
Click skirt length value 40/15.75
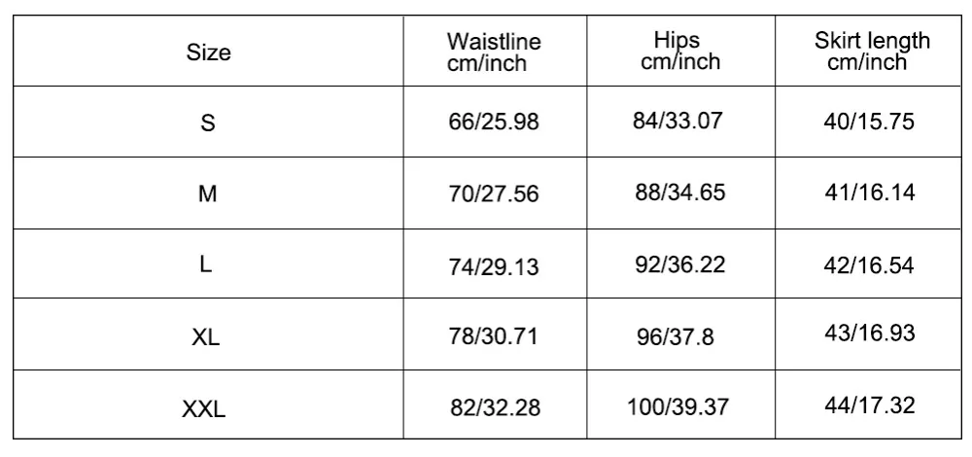pos(870,122)
